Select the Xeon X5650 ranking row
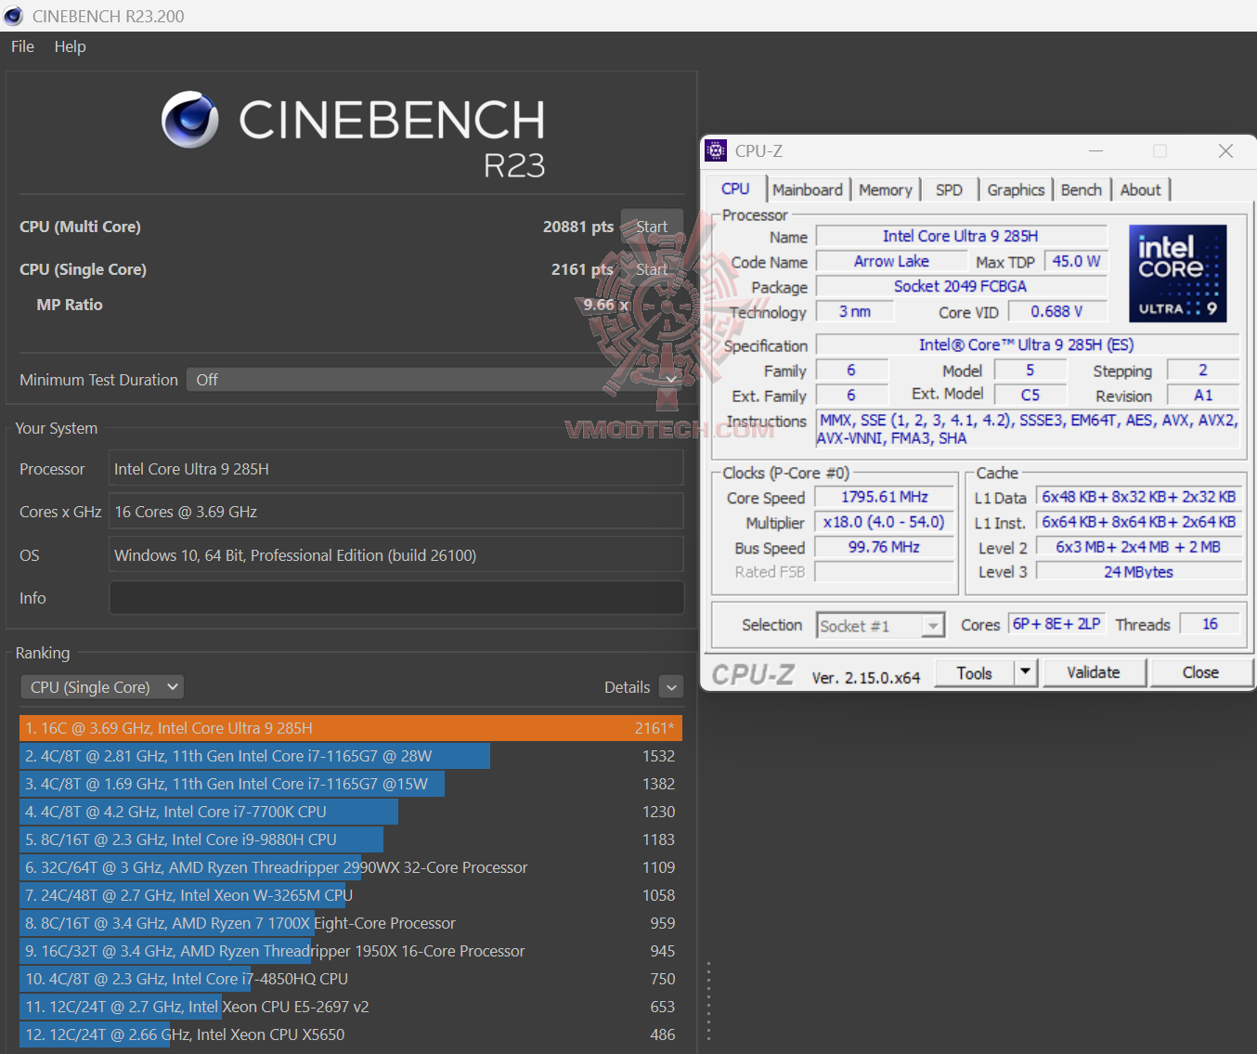 351,1034
